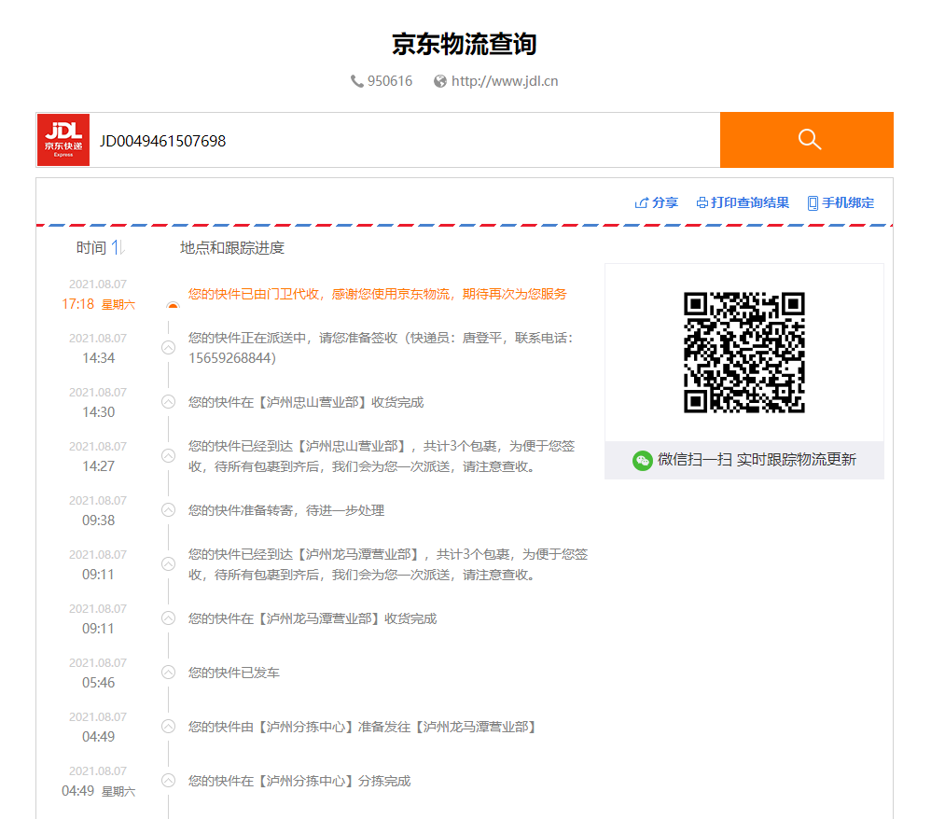945x819 pixels.
Task: Open the 分享 share link
Action: coord(665,203)
